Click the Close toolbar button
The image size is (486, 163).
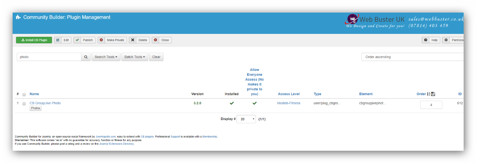[161, 40]
